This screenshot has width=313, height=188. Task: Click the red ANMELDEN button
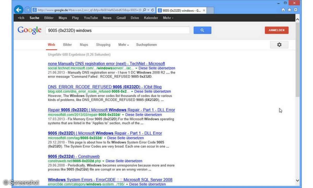(x=276, y=30)
